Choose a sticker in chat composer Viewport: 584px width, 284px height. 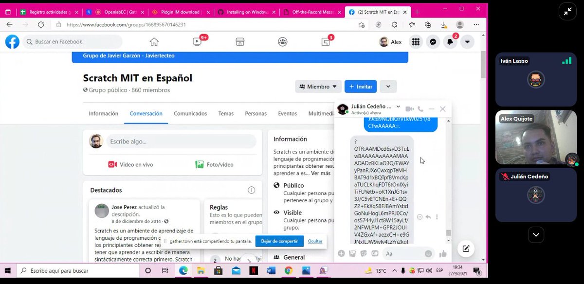(364, 253)
